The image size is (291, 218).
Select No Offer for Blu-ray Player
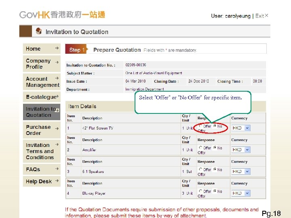215,191
